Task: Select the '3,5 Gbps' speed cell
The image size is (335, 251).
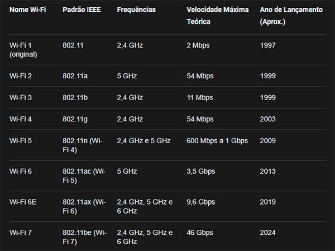Action: [200, 171]
